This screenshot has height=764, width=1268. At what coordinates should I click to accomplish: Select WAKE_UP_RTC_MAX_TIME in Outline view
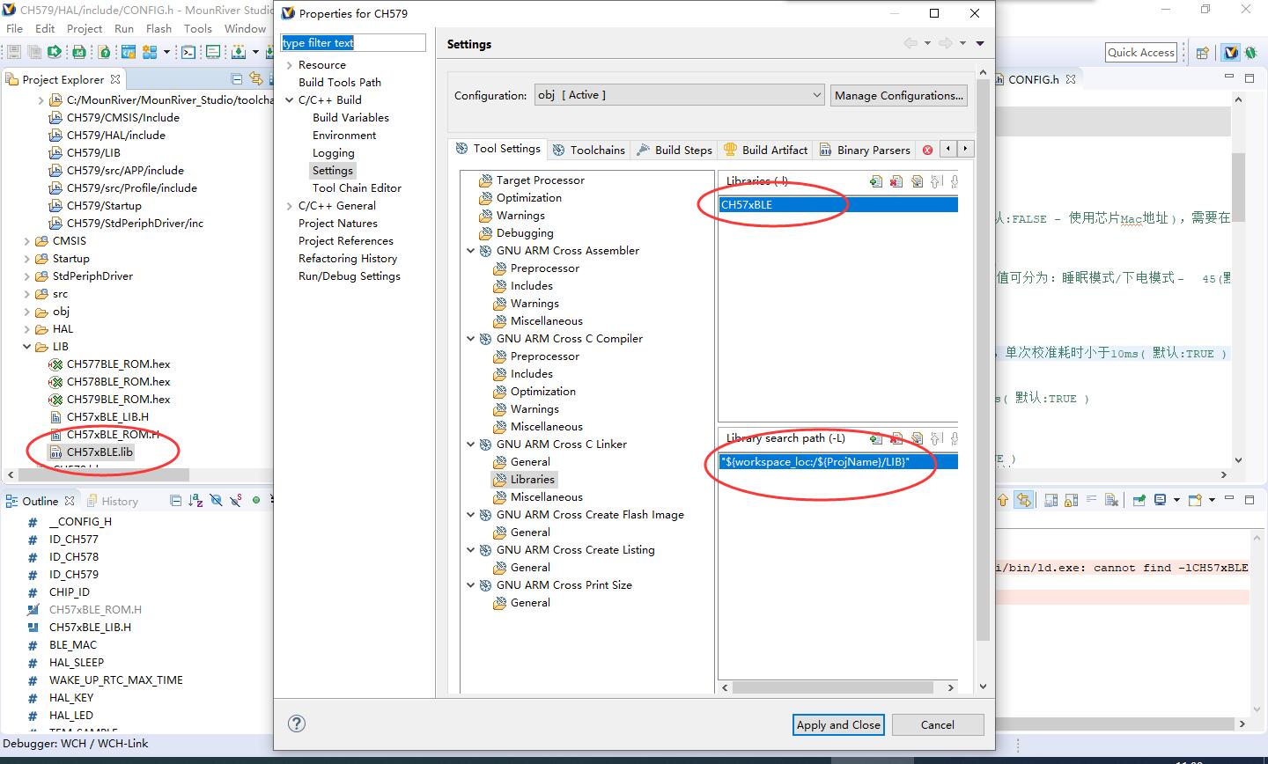pyautogui.click(x=115, y=680)
